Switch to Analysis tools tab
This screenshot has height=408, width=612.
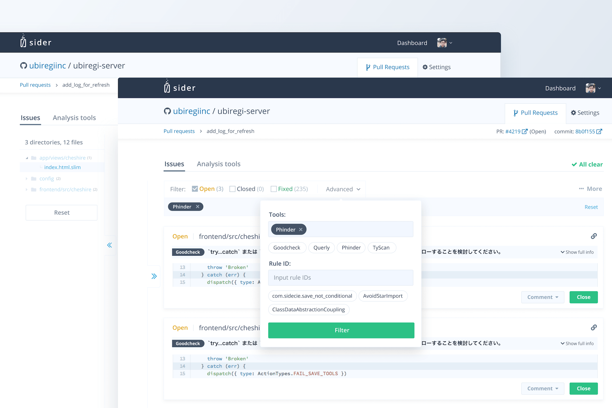[x=218, y=164]
